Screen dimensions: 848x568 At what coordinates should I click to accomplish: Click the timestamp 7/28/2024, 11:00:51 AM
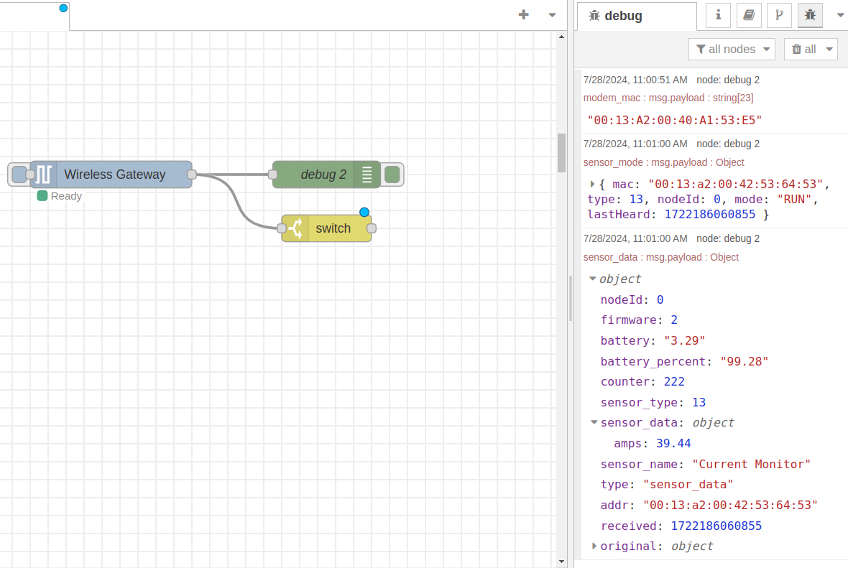(x=635, y=80)
